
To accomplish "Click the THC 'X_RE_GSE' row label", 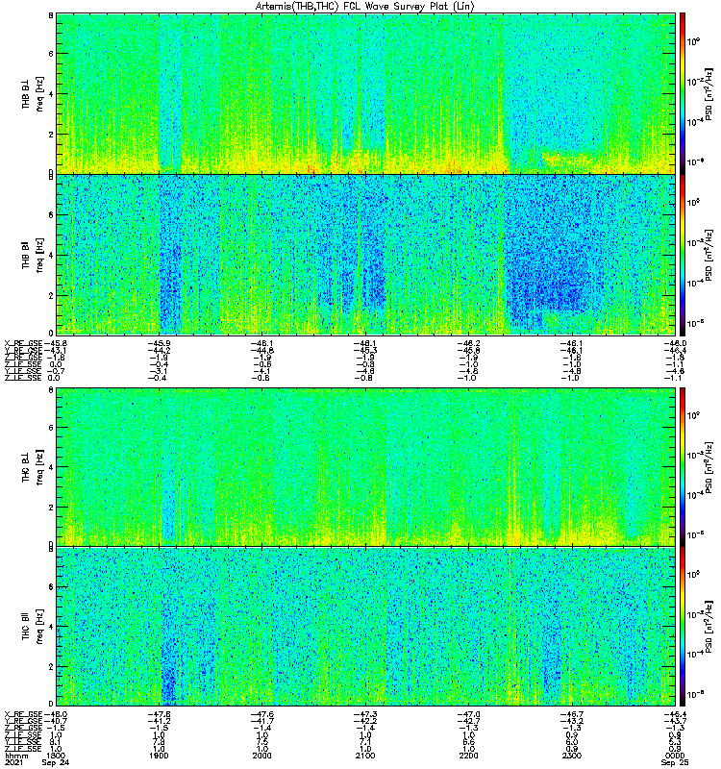I will (x=23, y=714).
